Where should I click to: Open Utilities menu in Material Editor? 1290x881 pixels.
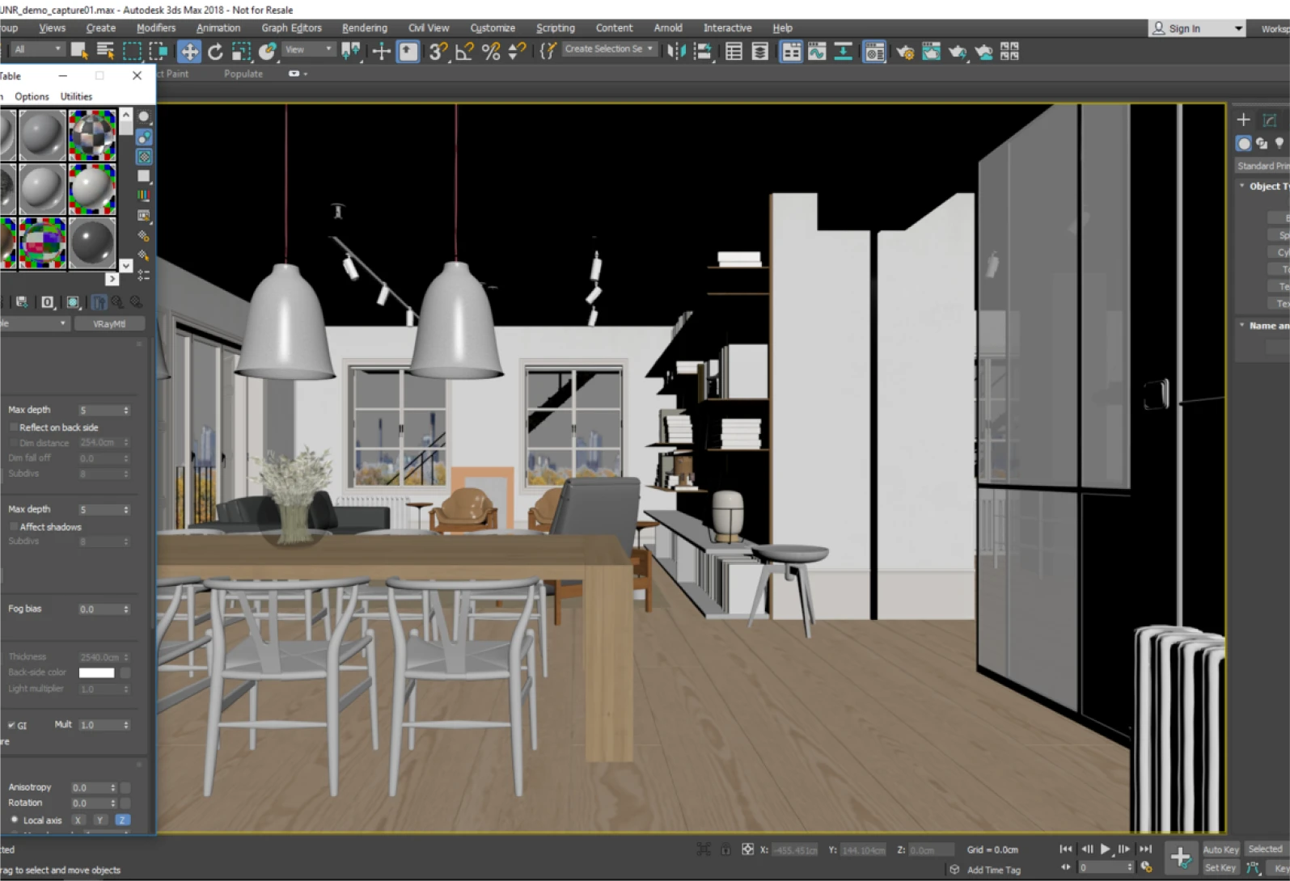point(77,96)
